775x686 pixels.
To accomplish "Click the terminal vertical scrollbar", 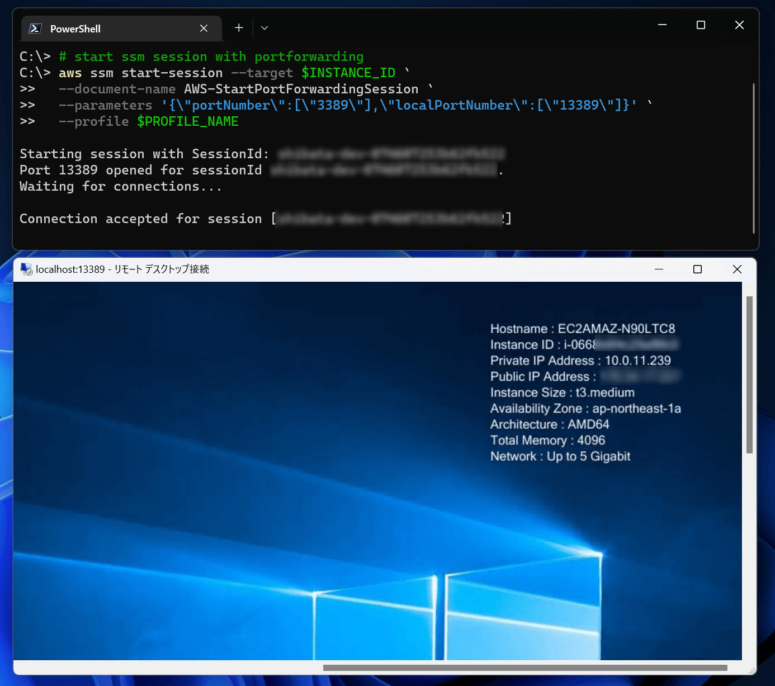I will pyautogui.click(x=754, y=158).
